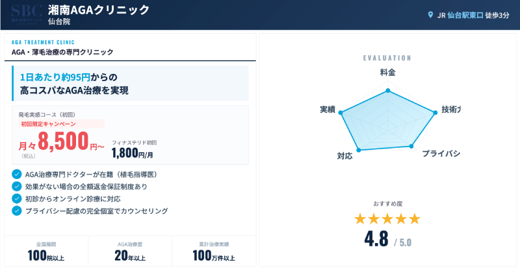
Task: Click checkmark icon beside 完全個室でカウンセリング
Action: click(x=17, y=211)
